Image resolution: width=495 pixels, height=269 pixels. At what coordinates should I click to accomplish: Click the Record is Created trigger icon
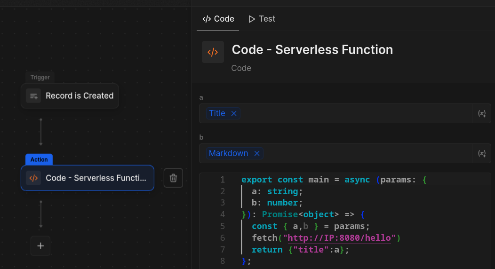tap(33, 96)
